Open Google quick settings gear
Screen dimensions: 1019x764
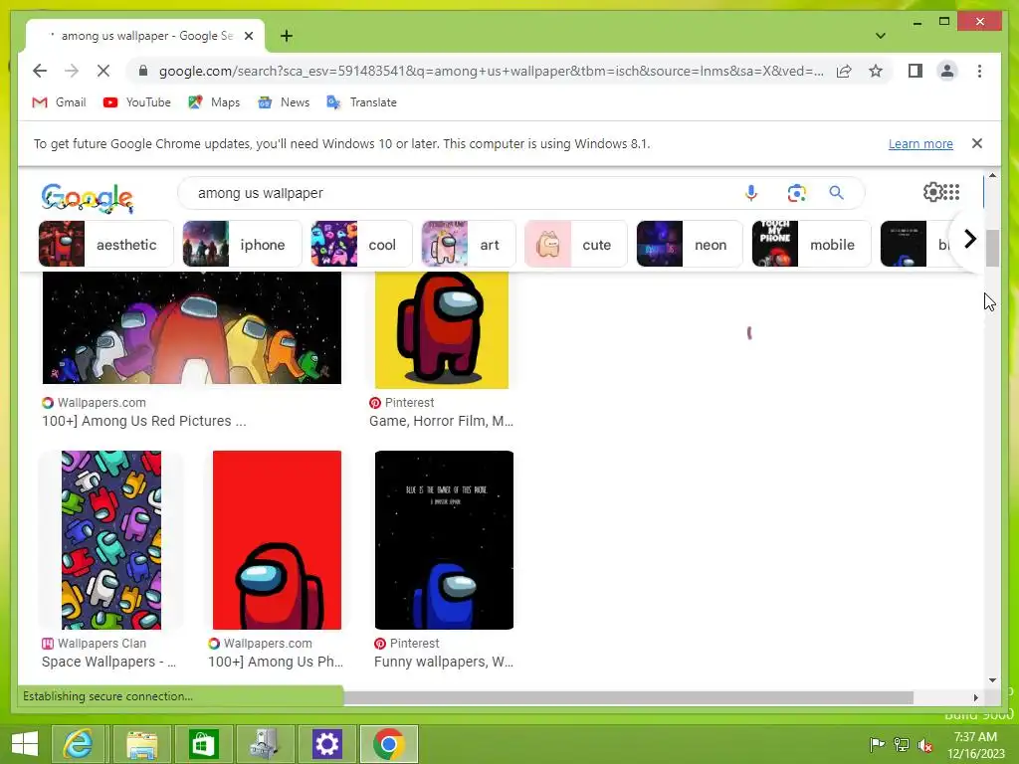932,192
